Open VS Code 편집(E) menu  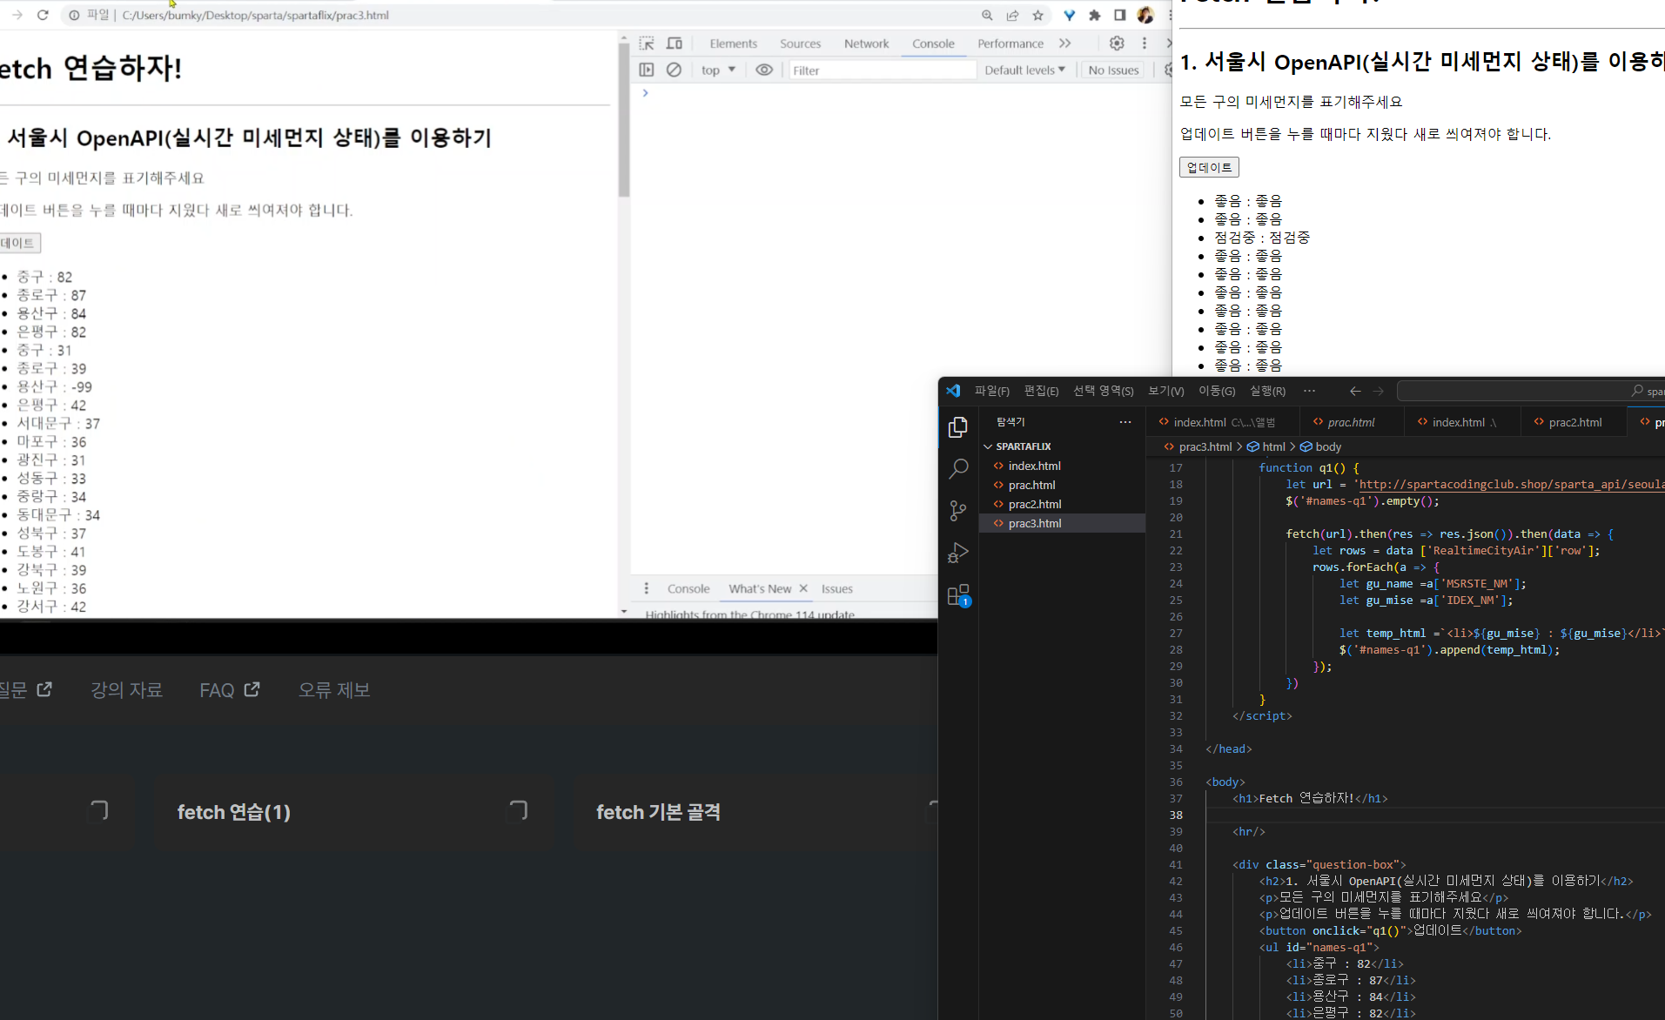1041,391
